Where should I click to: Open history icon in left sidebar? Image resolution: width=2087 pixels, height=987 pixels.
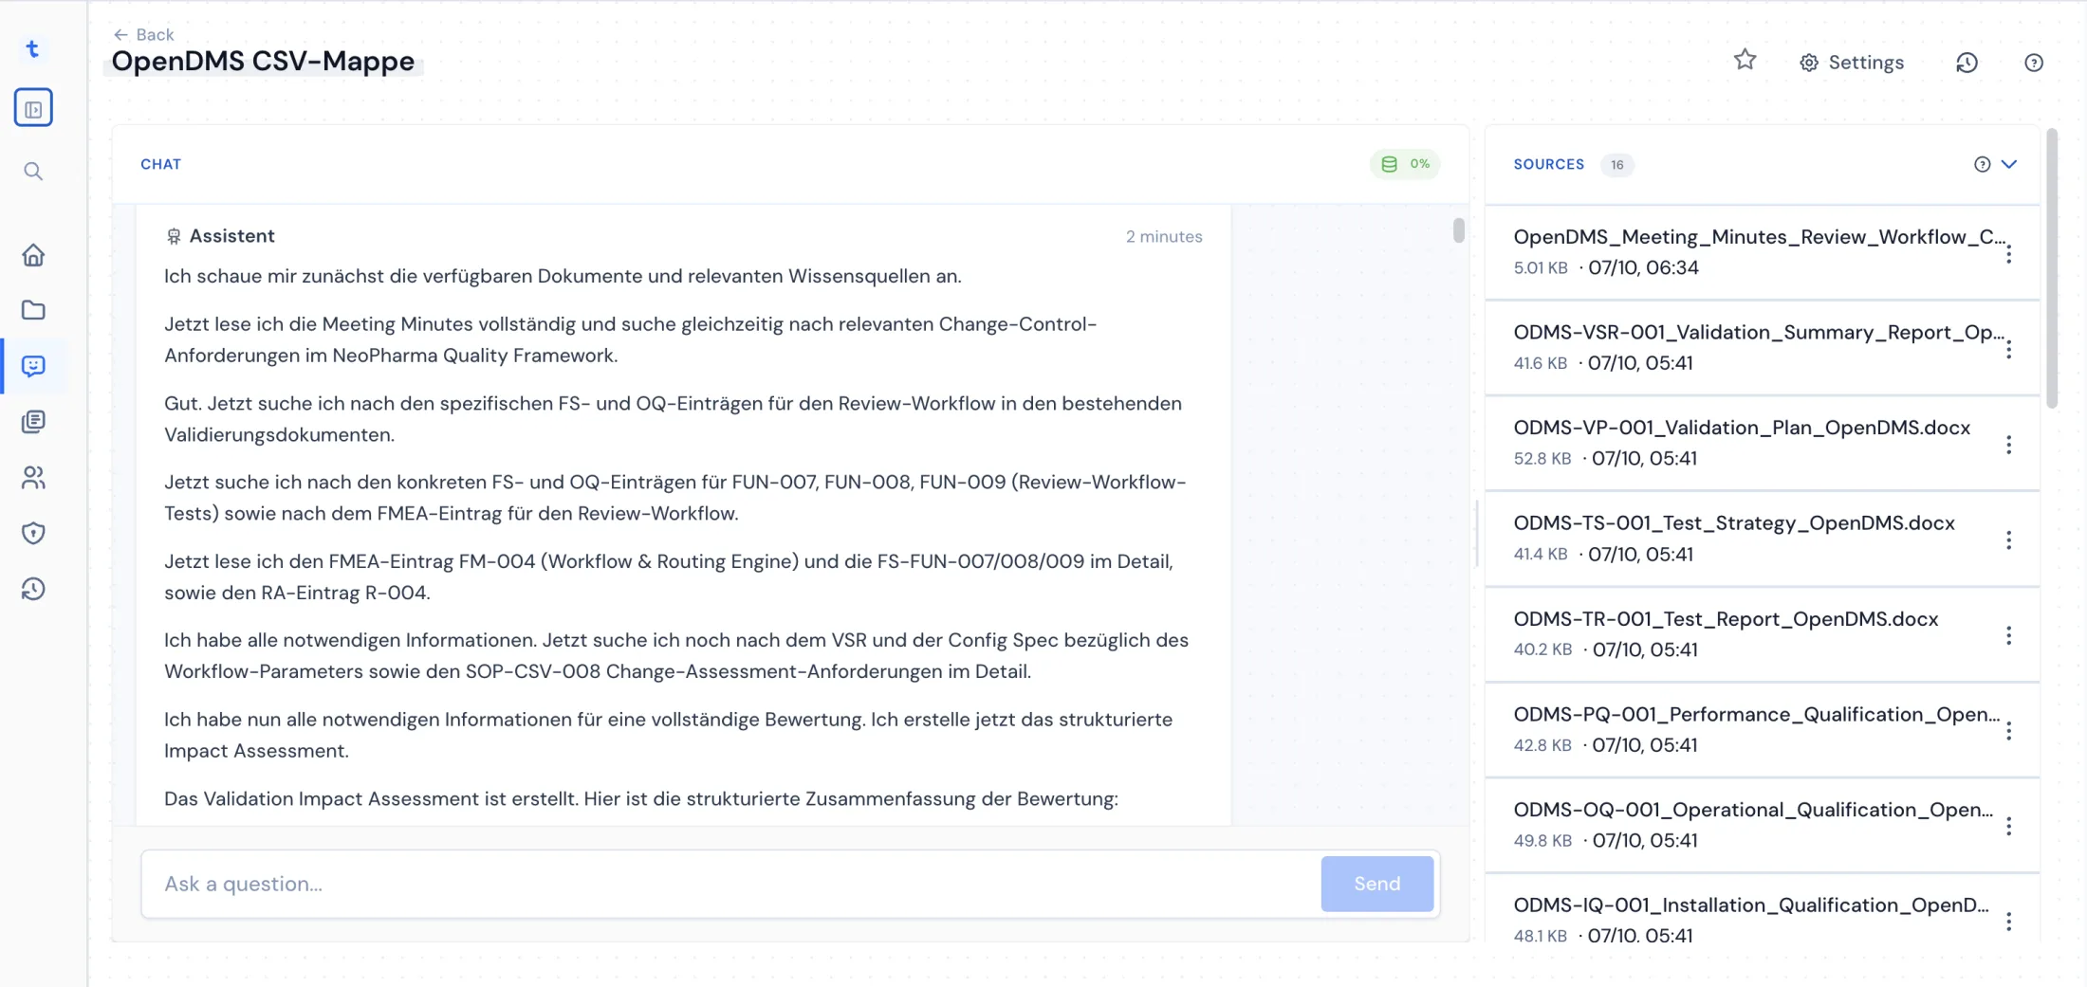tap(33, 589)
